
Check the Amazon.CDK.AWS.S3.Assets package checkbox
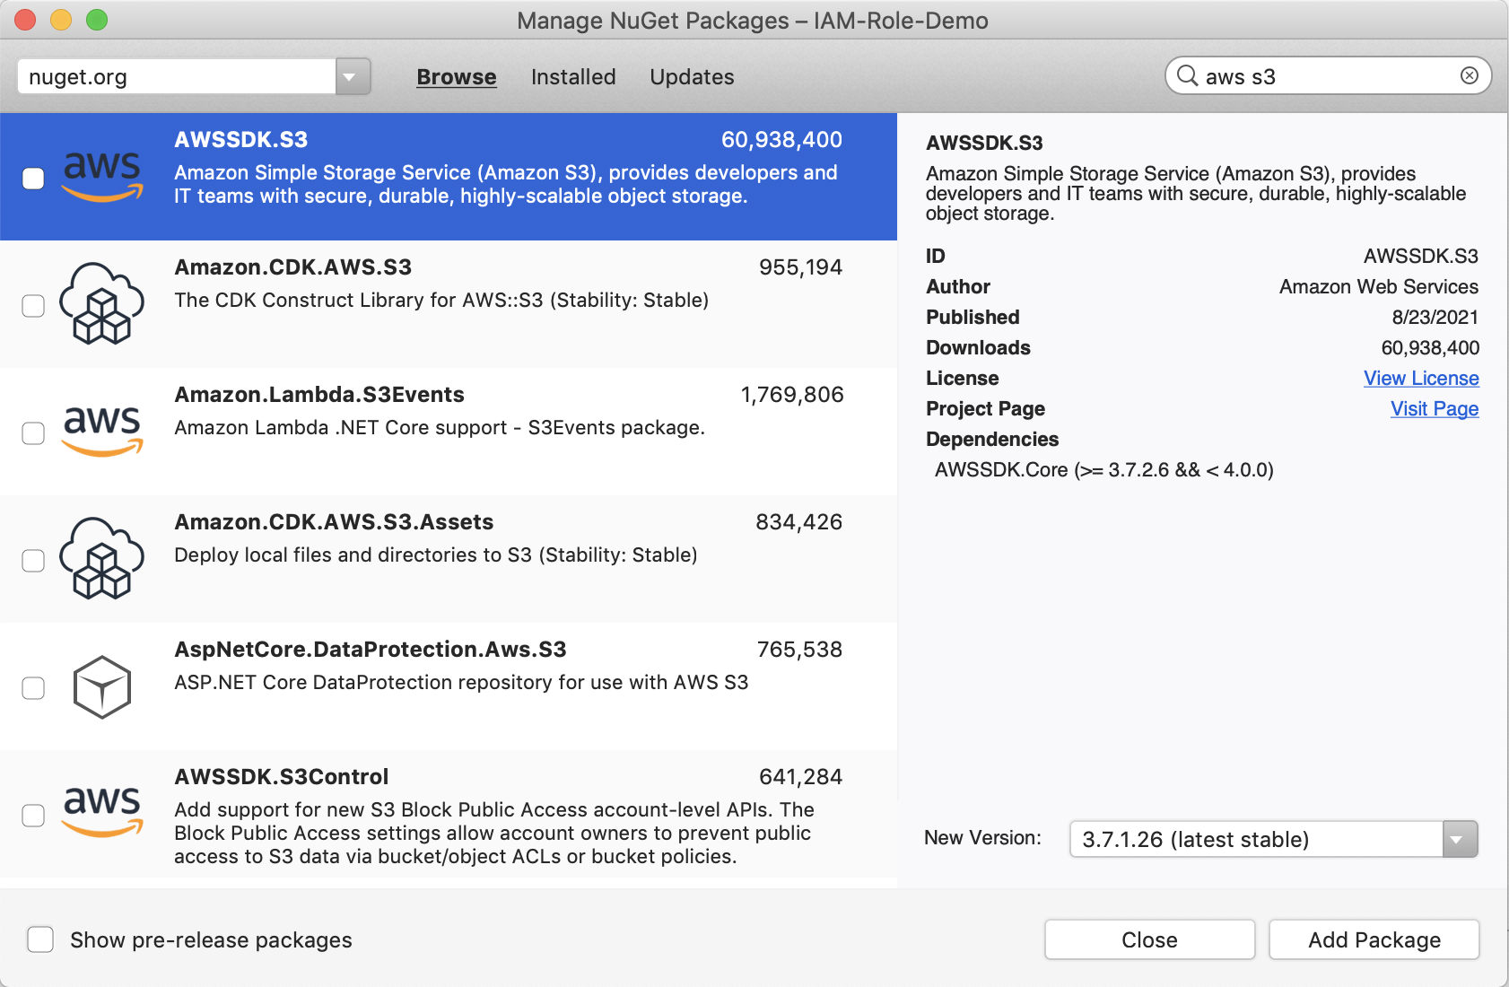point(33,561)
